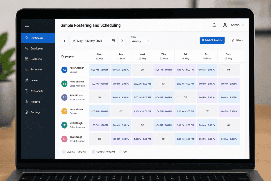Click the Filters funnel icon
The width and height of the screenshot is (271, 181).
click(233, 40)
